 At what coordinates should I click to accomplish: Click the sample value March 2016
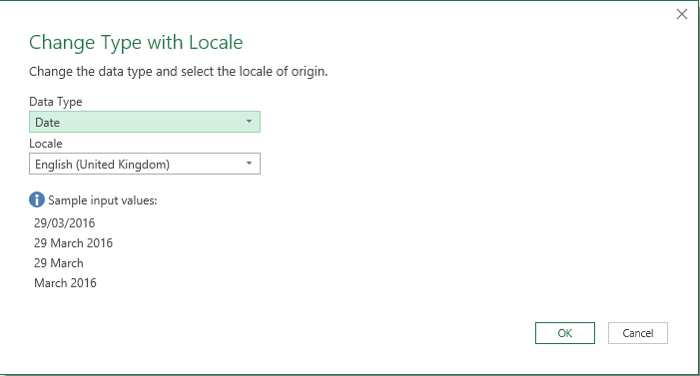(x=65, y=283)
